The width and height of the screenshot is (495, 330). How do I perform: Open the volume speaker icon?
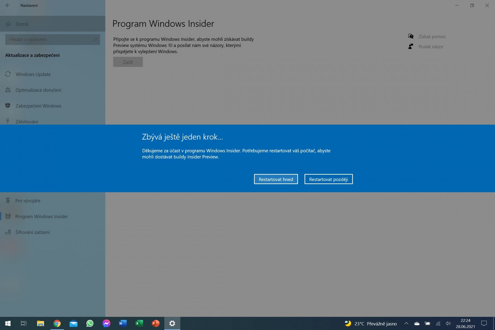(x=448, y=323)
